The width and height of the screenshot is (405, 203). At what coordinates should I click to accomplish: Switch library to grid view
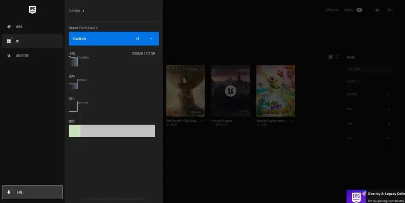click(x=330, y=57)
